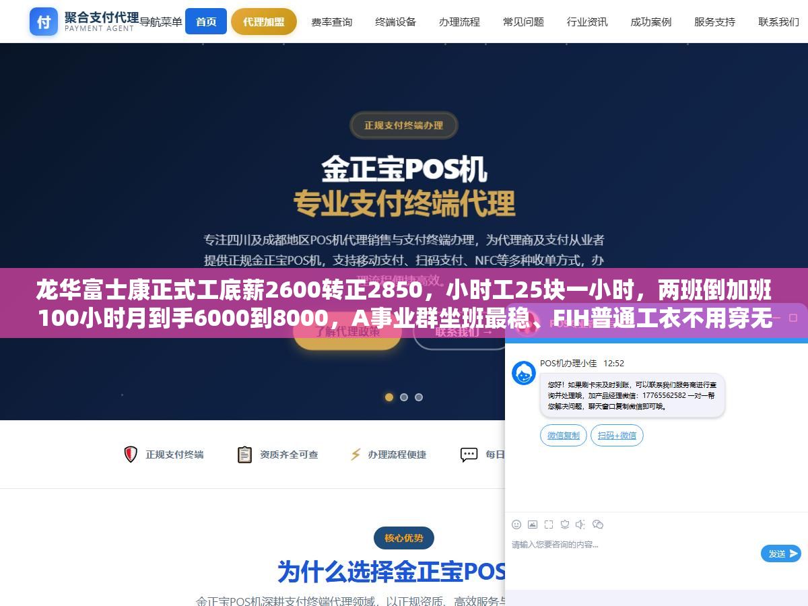Open the 代理加盟 nav item
This screenshot has height=606, width=808.
pos(264,22)
